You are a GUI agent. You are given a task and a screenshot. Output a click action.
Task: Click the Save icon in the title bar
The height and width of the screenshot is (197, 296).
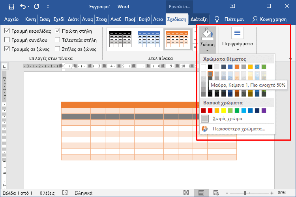11,6
